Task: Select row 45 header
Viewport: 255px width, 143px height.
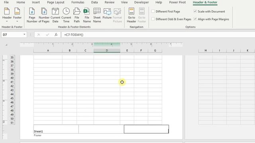Action: [x=12, y=98]
